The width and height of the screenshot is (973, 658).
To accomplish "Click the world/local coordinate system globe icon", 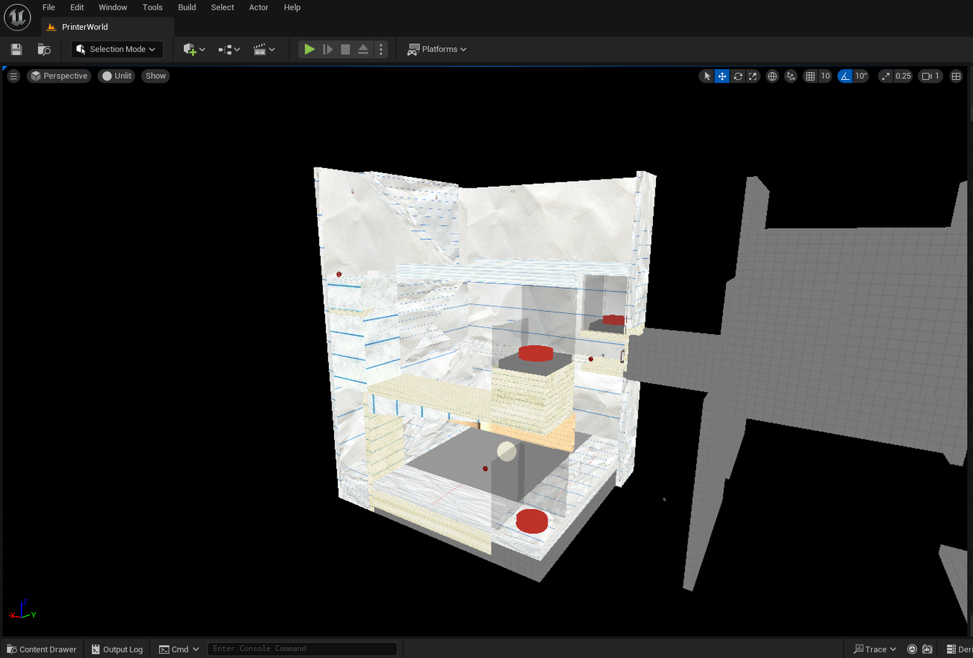I will (x=772, y=75).
